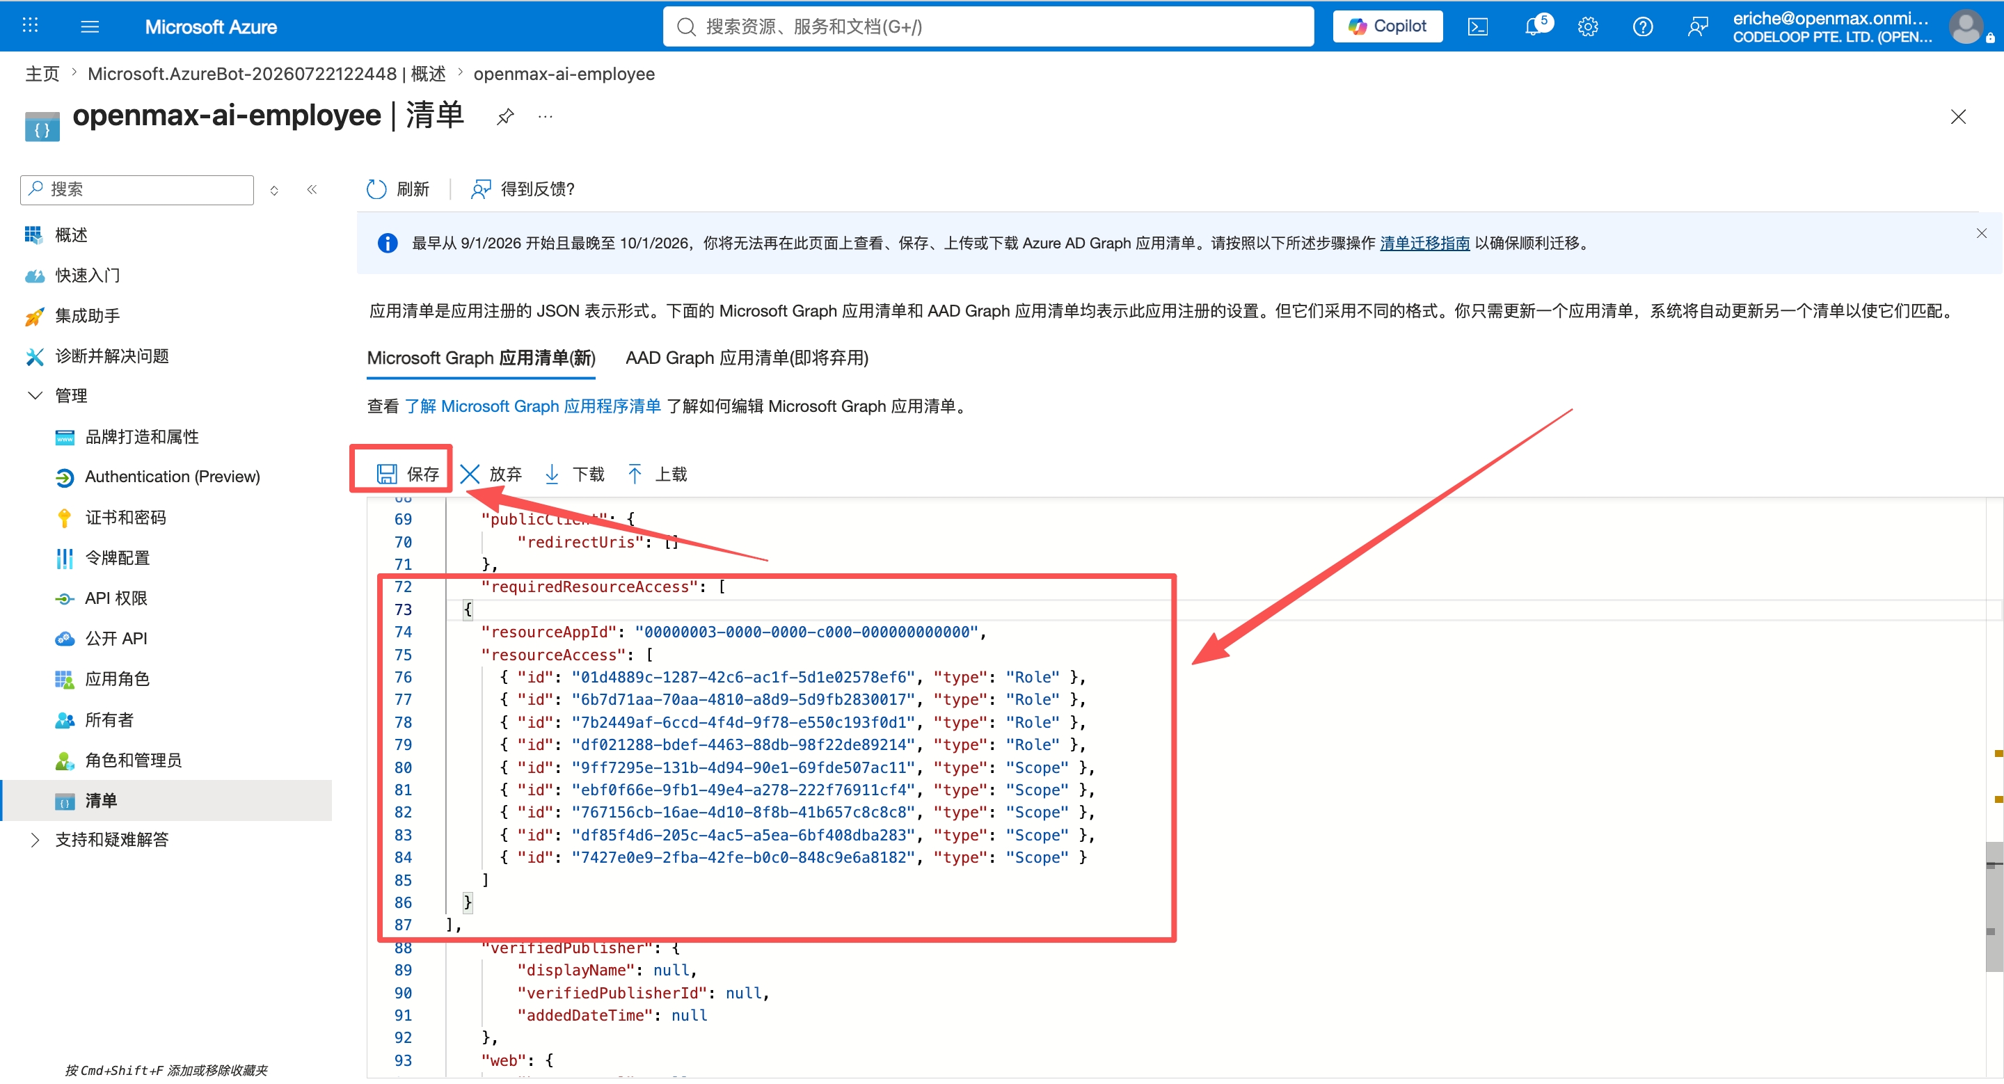Click the "resourceAppId" key on line 74
Viewport: 2004px width, 1084px height.
(552, 632)
